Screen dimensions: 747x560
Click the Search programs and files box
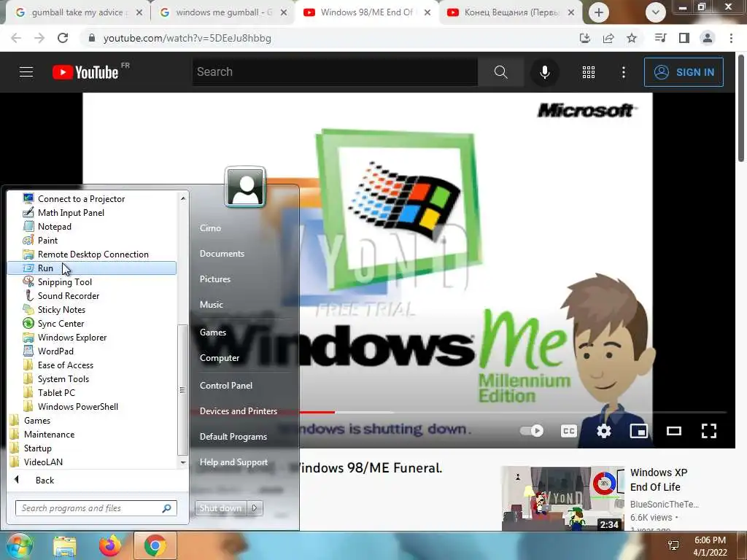coord(96,508)
